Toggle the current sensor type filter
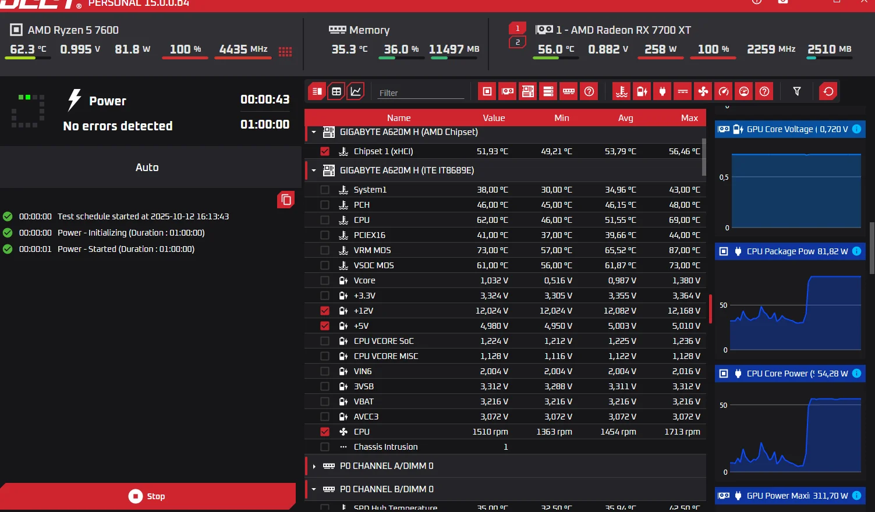The width and height of the screenshot is (875, 512). pos(683,91)
